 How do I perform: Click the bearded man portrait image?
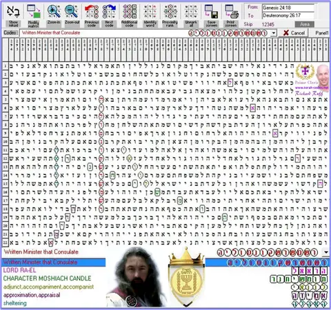(x=136, y=278)
